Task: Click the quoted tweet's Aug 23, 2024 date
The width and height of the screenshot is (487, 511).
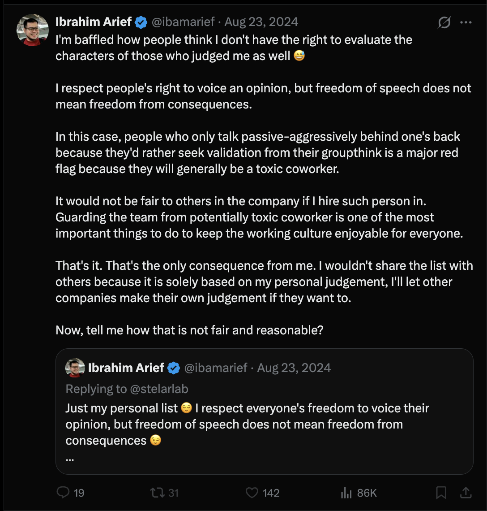Action: (x=294, y=368)
